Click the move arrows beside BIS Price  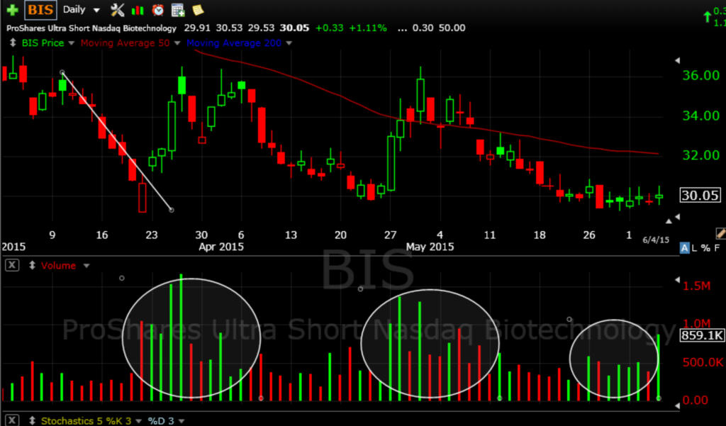click(13, 43)
